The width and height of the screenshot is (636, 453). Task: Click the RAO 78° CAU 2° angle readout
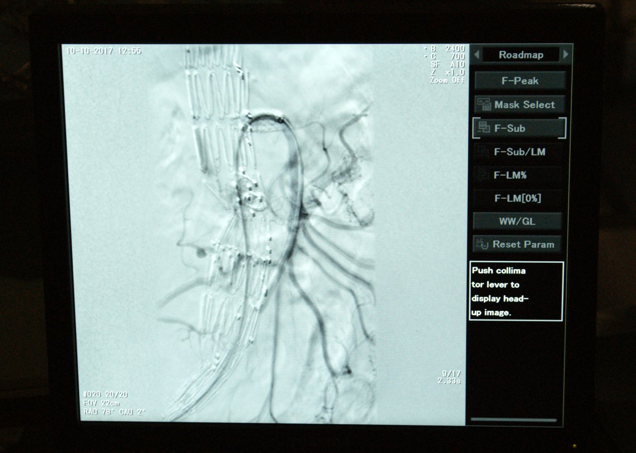[114, 412]
